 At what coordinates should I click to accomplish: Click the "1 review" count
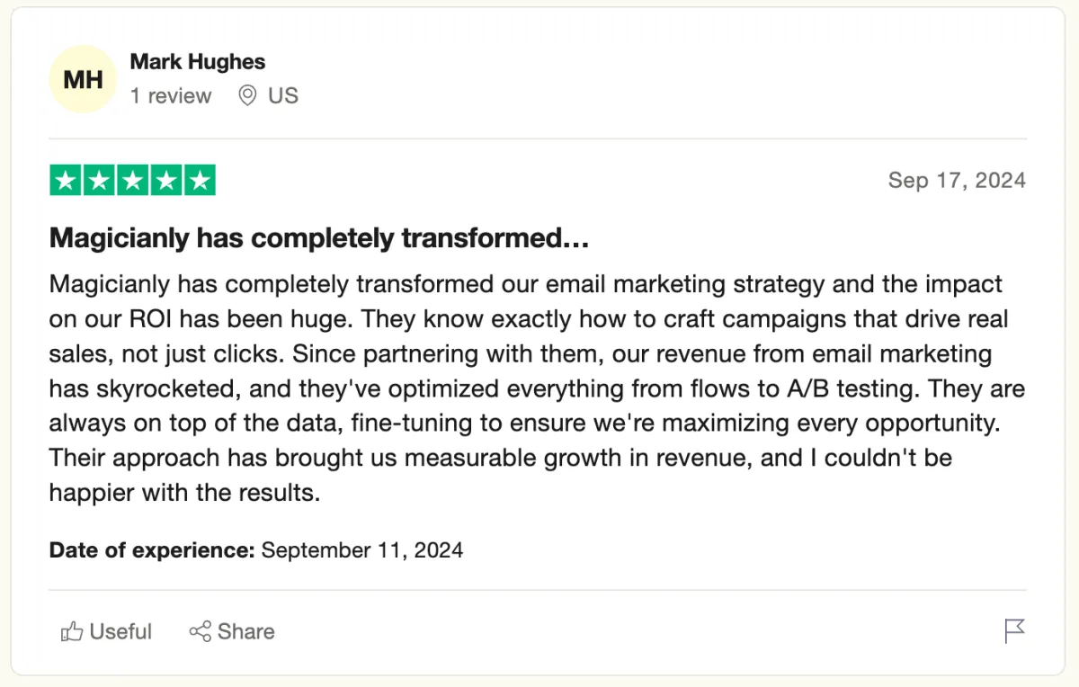[x=171, y=95]
